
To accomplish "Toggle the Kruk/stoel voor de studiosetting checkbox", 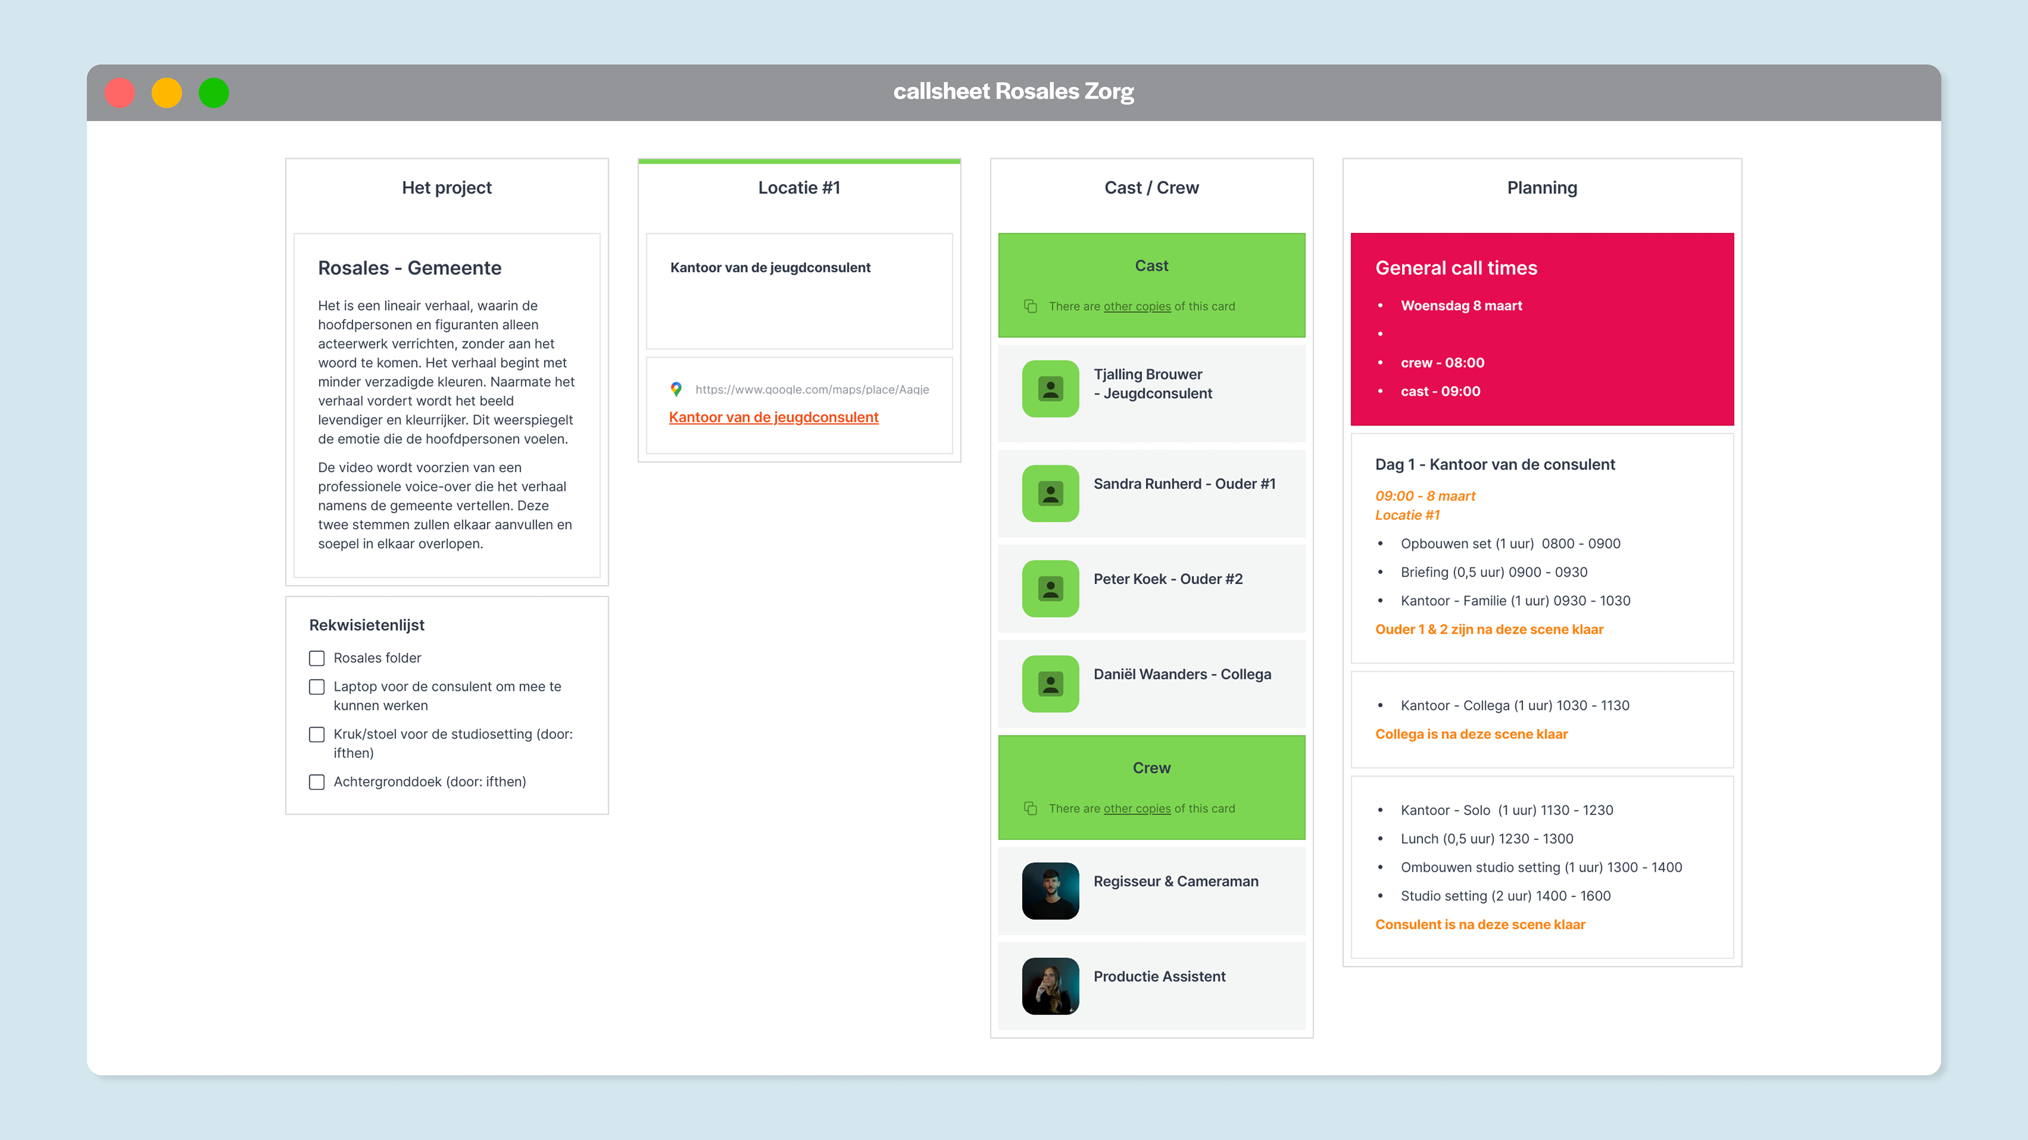I will 316,734.
